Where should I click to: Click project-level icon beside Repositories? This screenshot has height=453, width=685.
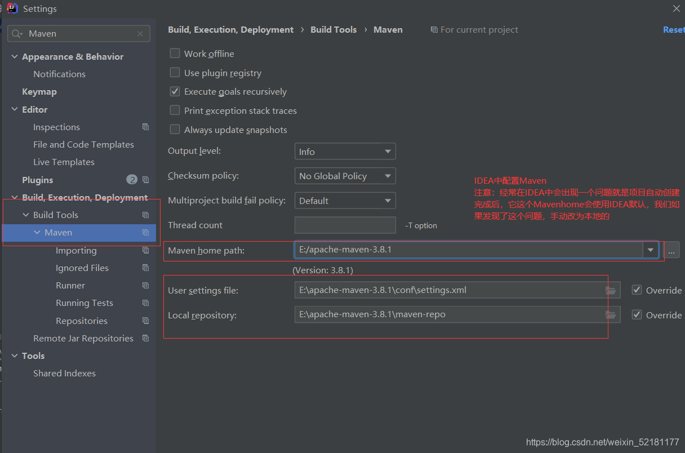click(145, 321)
